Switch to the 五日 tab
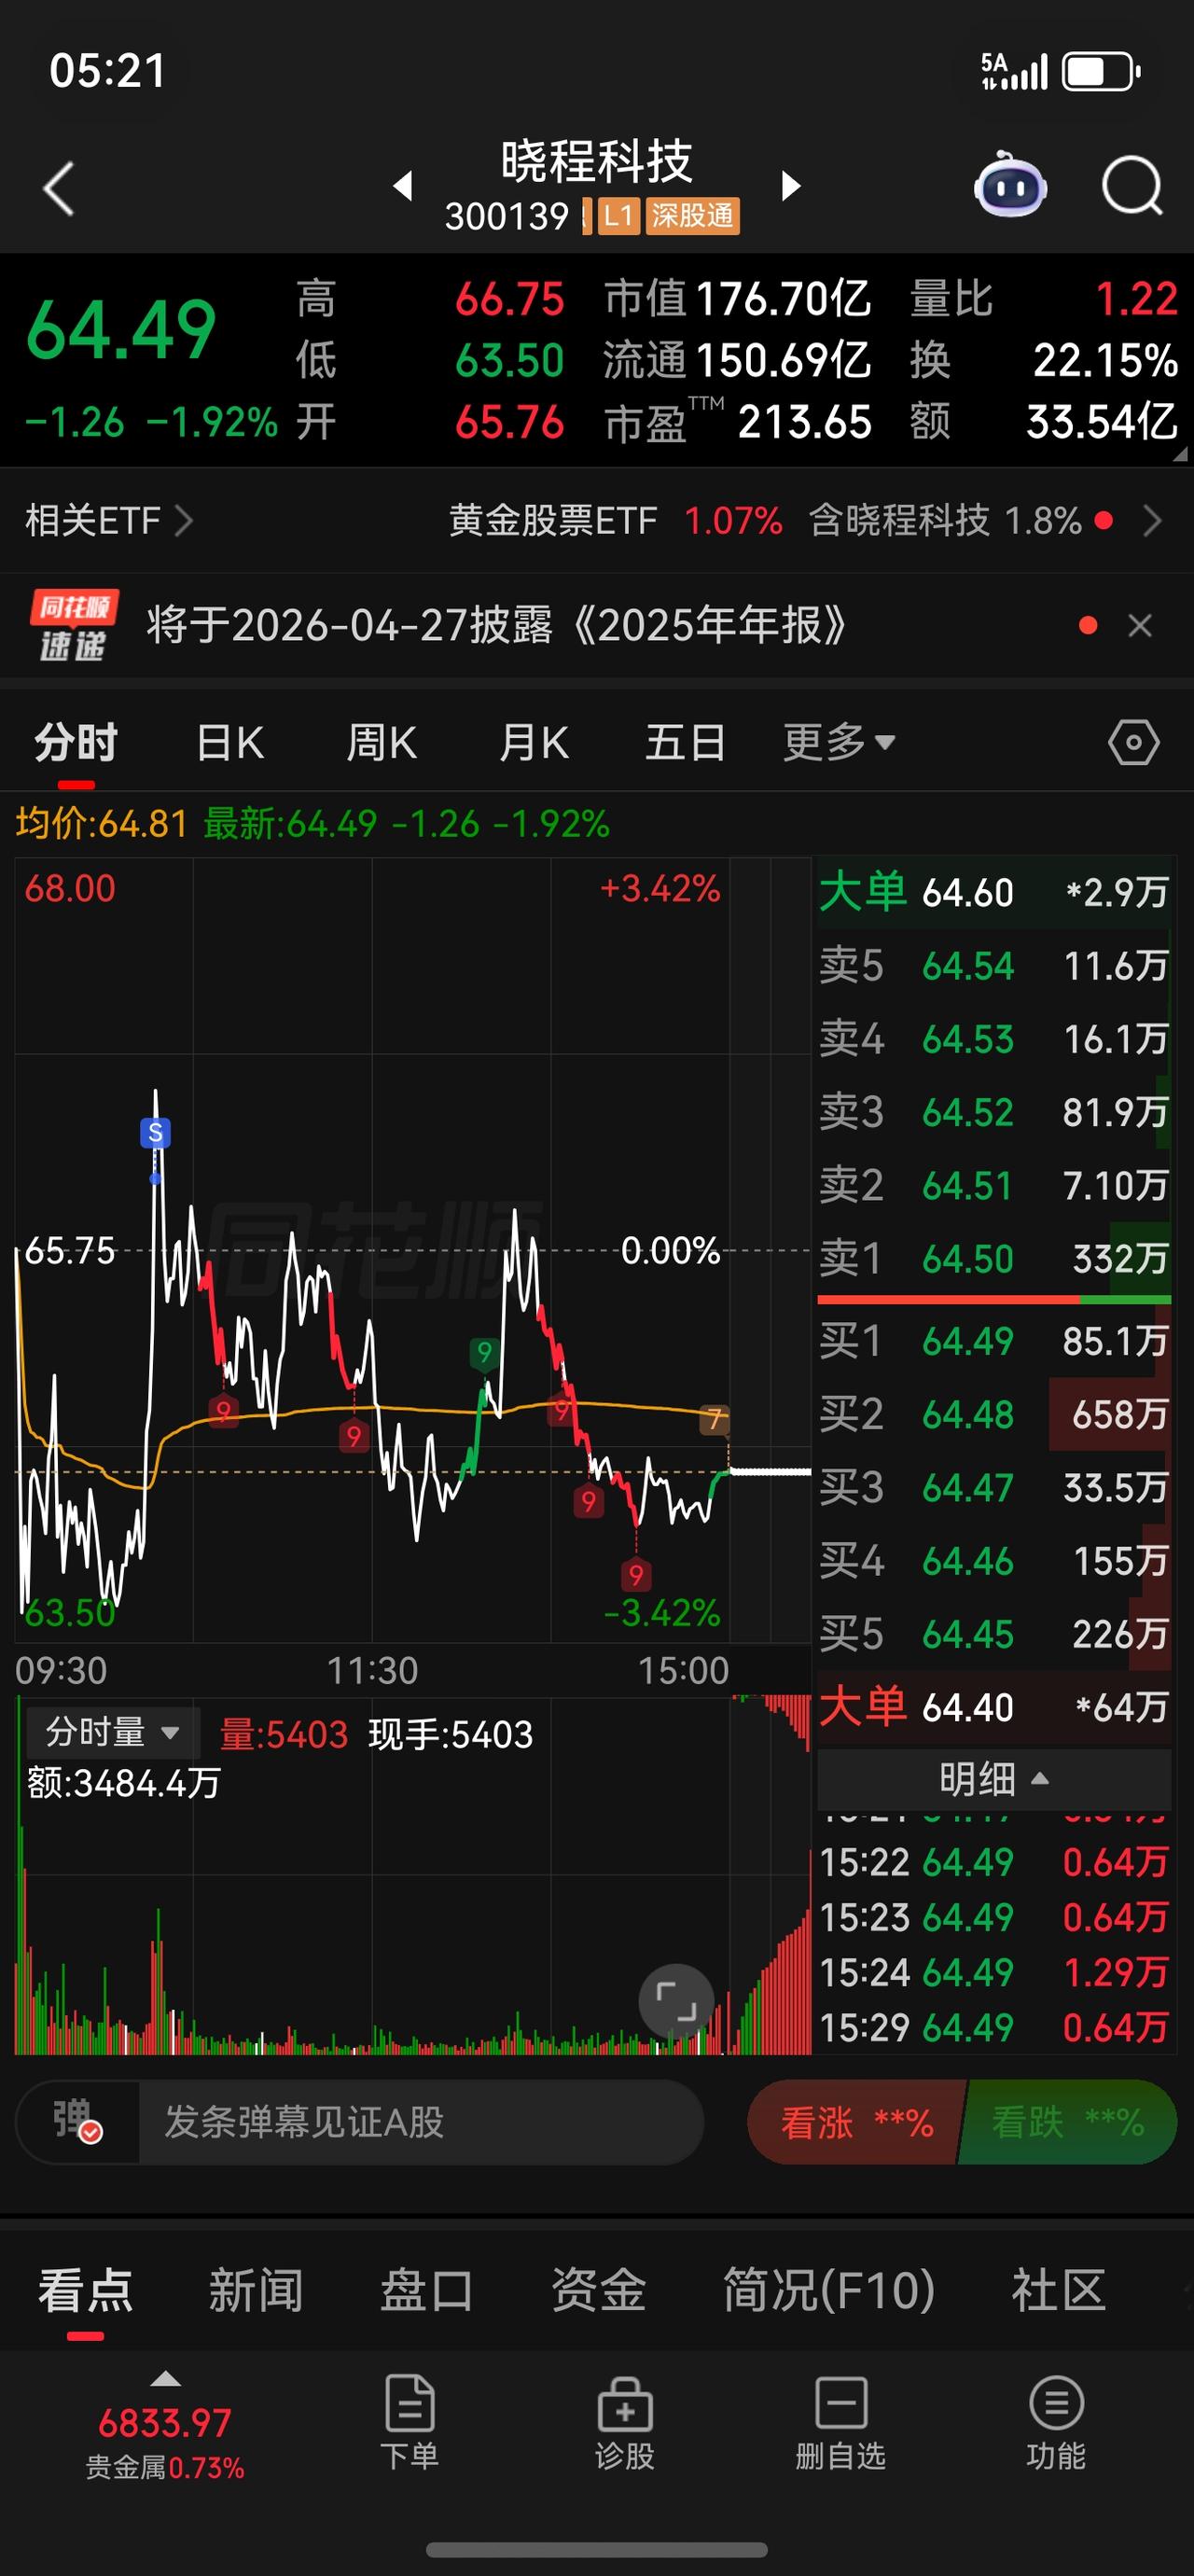 pos(685,743)
